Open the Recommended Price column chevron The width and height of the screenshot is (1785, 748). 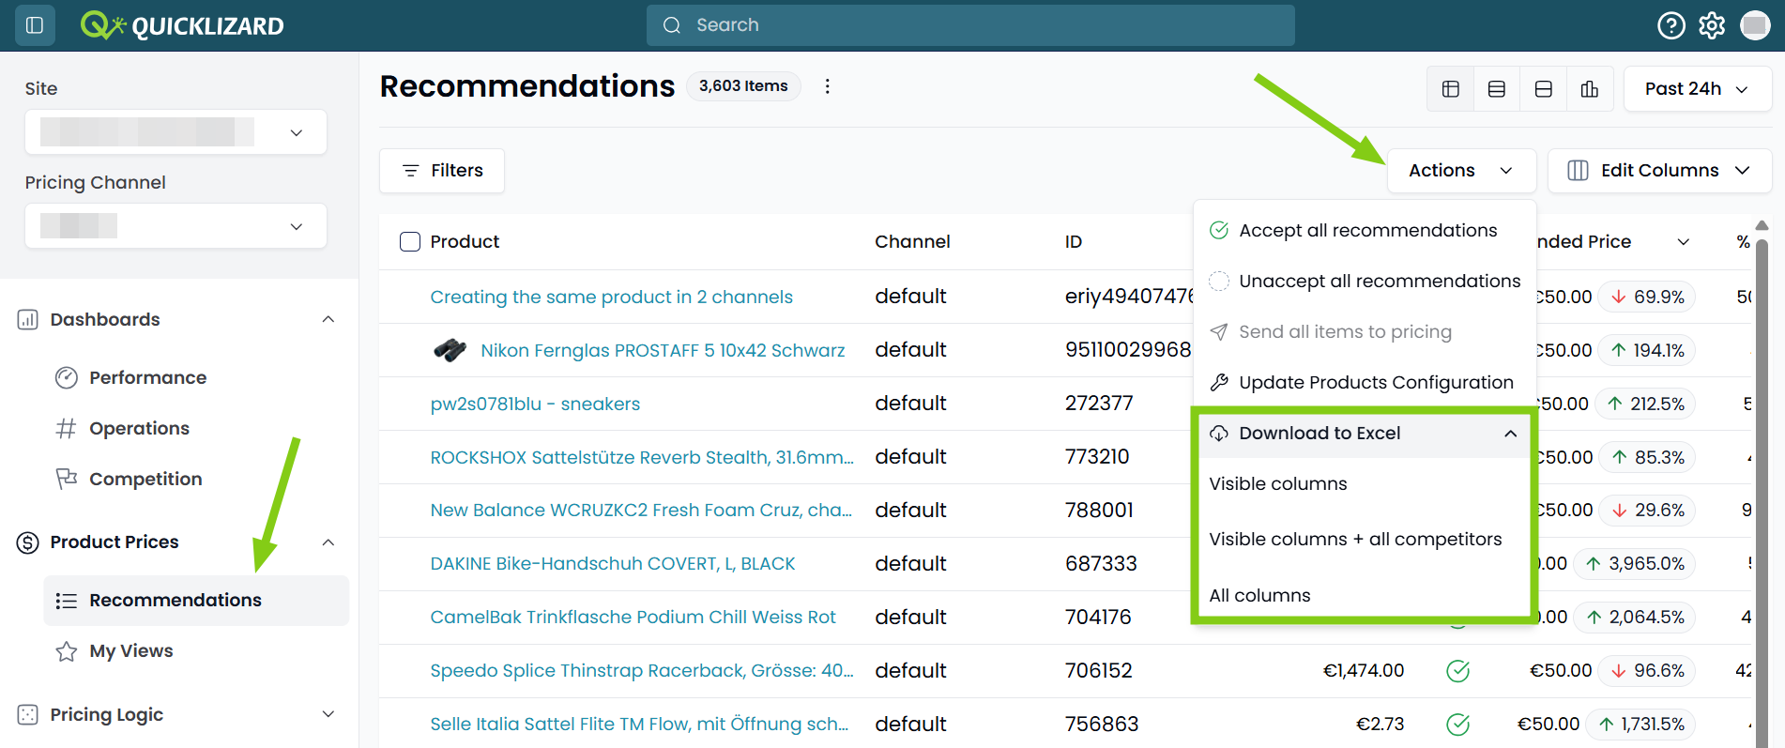tap(1684, 241)
